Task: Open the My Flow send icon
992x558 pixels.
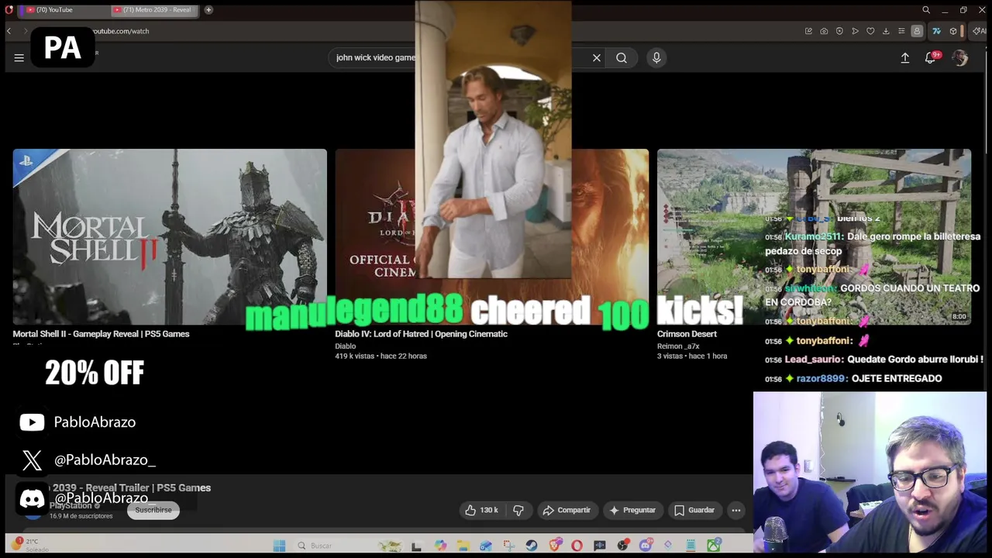Action: 855,31
